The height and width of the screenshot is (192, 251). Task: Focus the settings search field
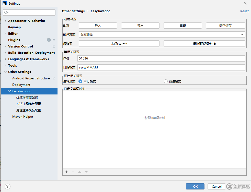(x=29, y=13)
